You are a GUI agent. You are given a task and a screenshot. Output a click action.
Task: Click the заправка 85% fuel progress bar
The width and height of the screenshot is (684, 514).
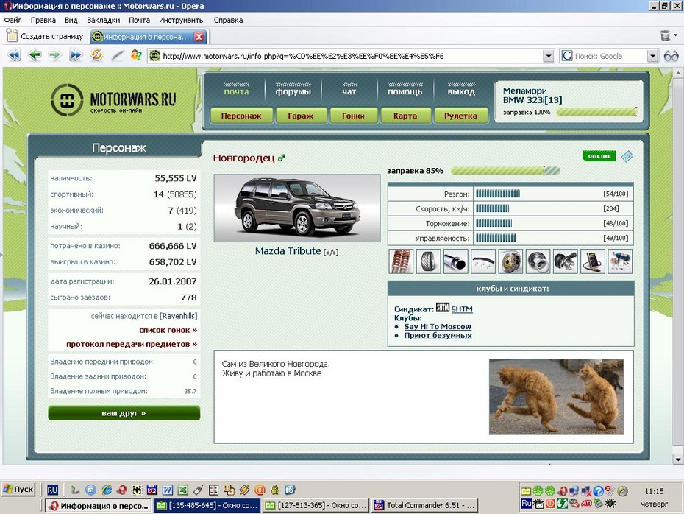coord(505,171)
